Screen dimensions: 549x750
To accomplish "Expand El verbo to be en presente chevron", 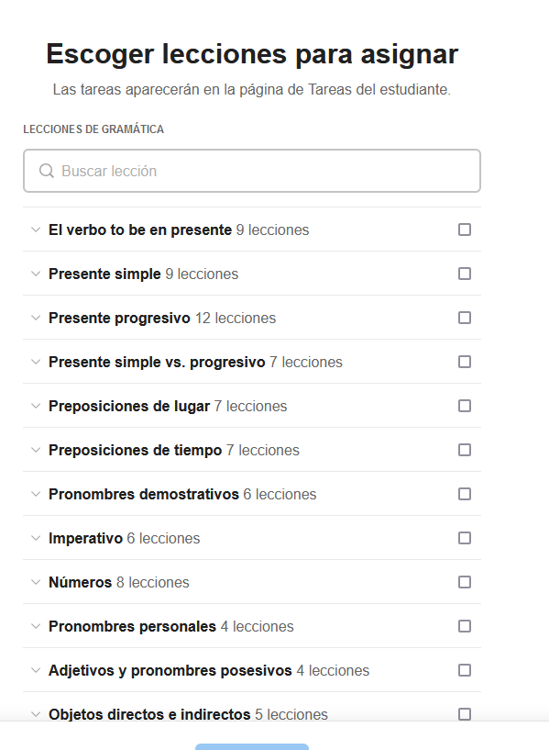I will [36, 229].
